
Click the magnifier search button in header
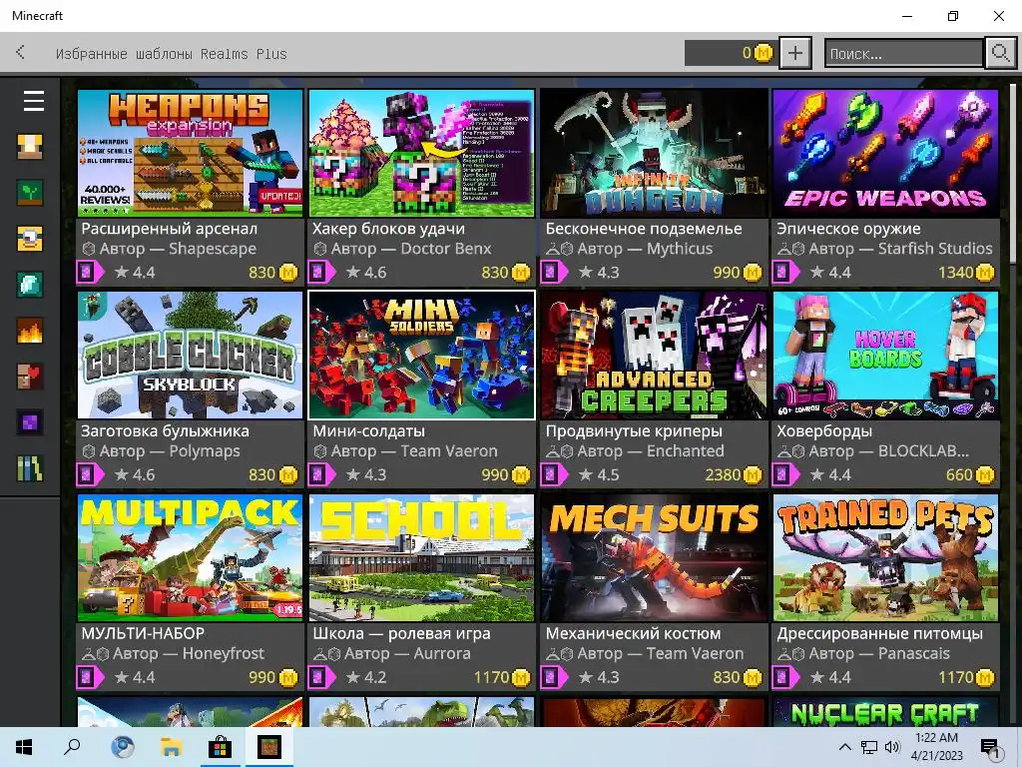1000,53
